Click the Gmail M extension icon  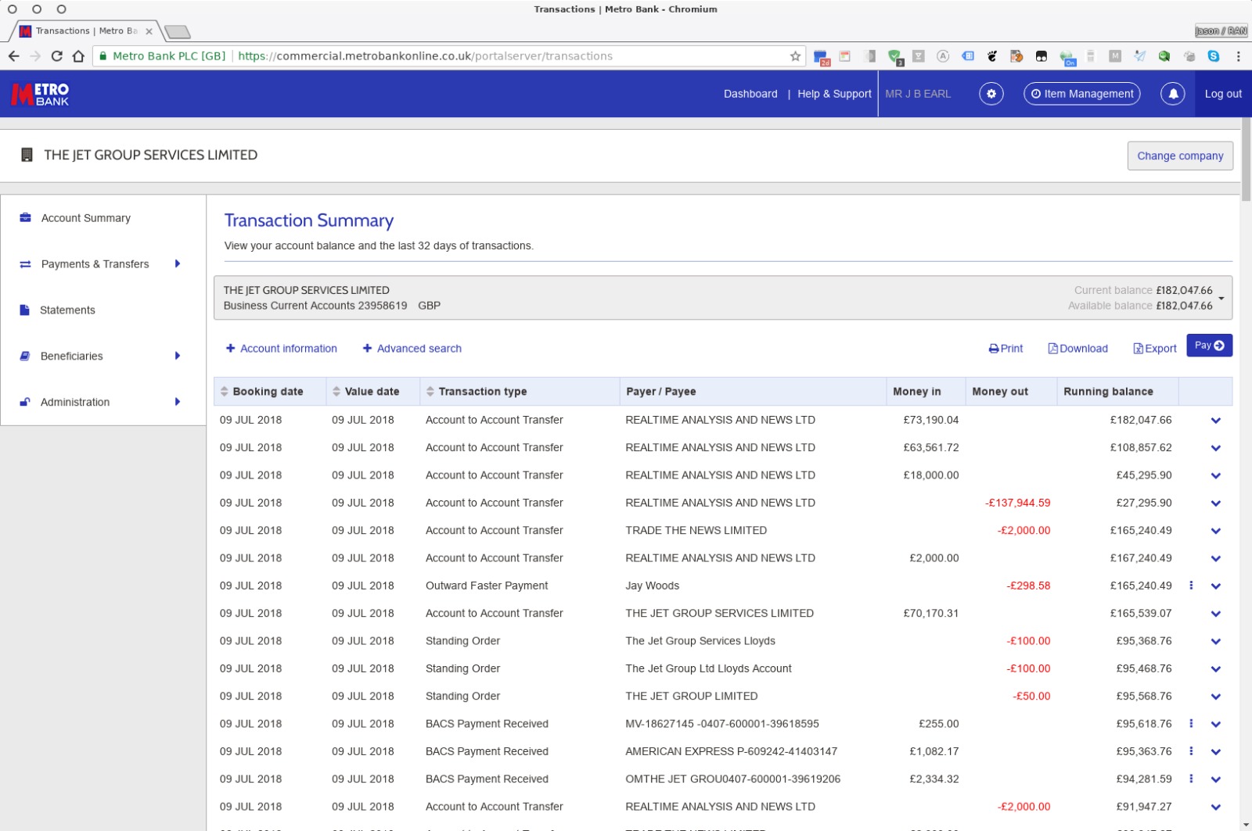(1115, 56)
